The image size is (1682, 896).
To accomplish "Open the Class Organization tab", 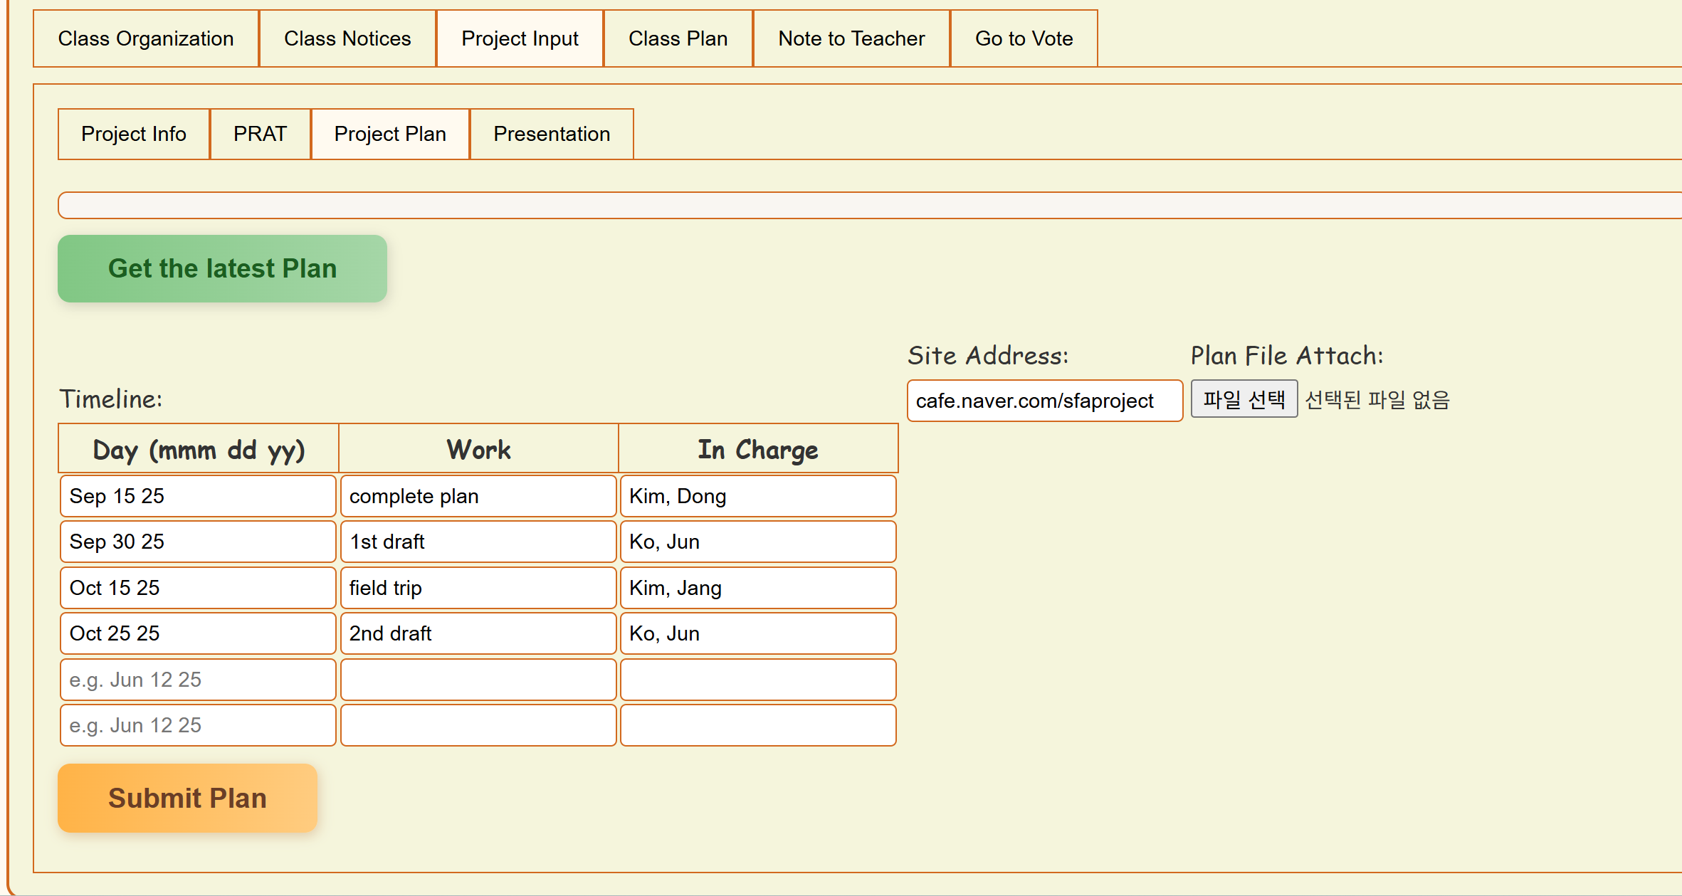I will point(146,38).
